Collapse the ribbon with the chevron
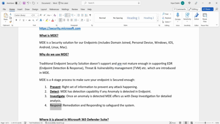This screenshot has height=124, width=220. 217,25
